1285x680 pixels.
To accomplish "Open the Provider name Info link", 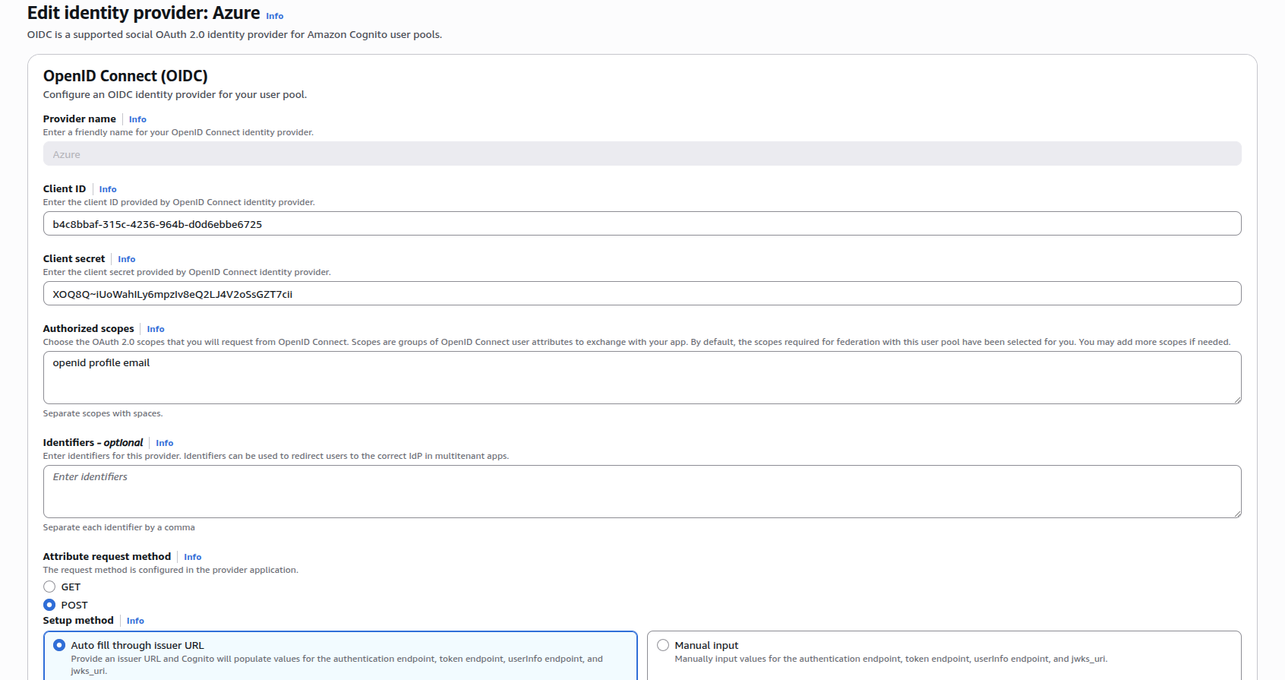I will click(x=137, y=119).
